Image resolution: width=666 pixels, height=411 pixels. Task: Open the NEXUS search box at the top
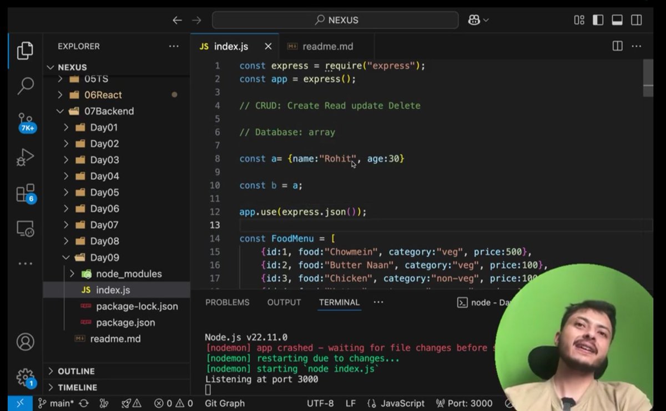(334, 19)
